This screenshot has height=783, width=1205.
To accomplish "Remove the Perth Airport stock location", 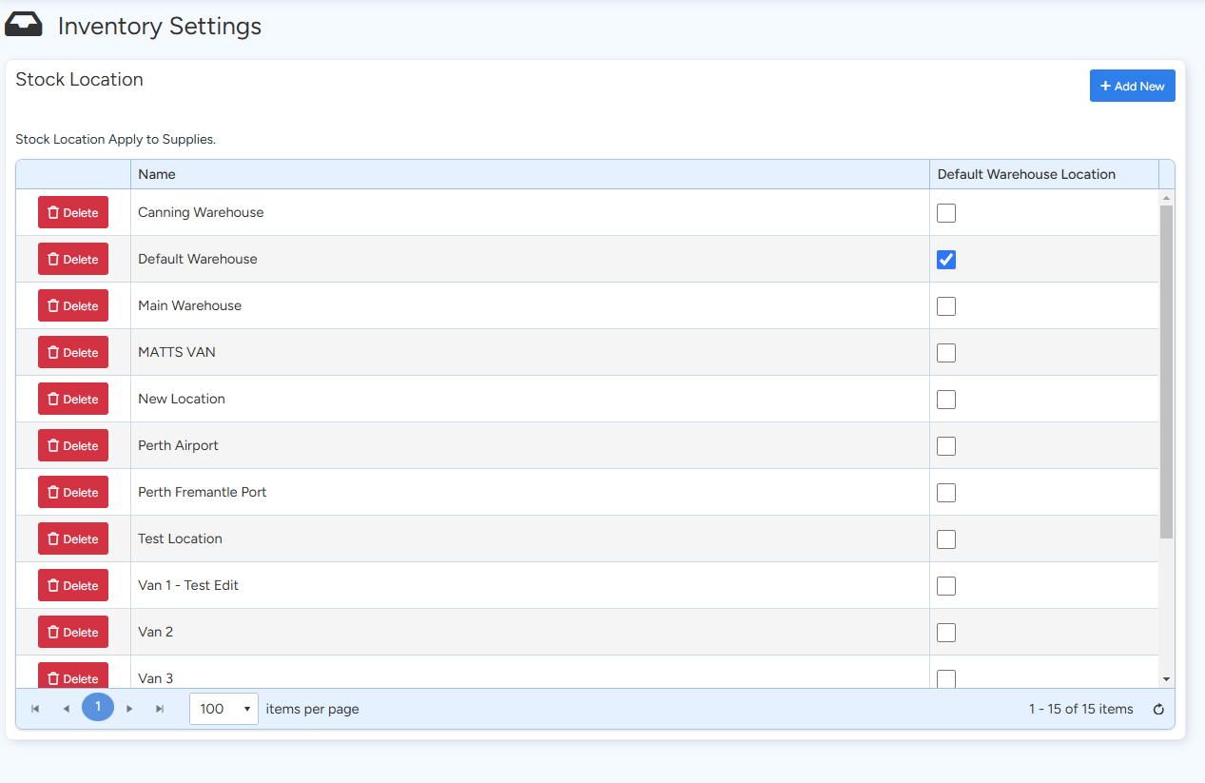I will [x=73, y=445].
